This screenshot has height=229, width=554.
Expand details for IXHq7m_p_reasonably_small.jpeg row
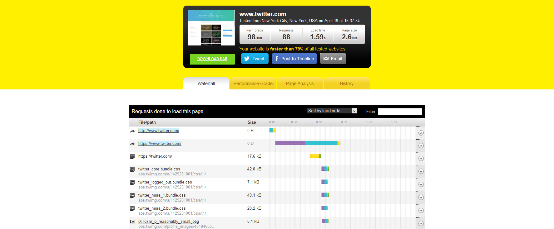421,224
